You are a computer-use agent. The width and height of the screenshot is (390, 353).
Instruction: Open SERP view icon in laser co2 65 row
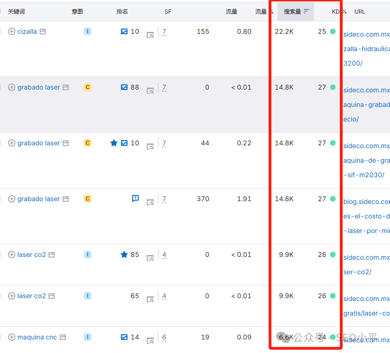pos(150,299)
